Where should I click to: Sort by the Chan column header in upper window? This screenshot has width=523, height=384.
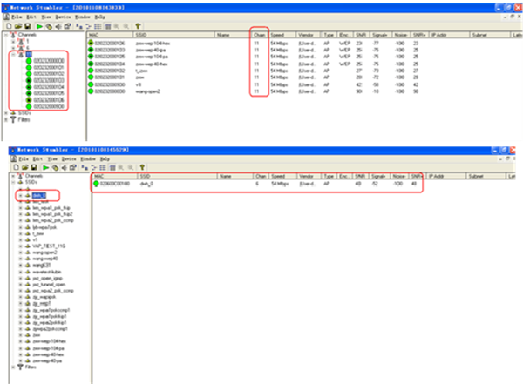pyautogui.click(x=257, y=34)
